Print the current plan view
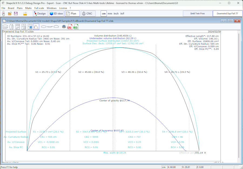243x169 pixels. point(64,27)
